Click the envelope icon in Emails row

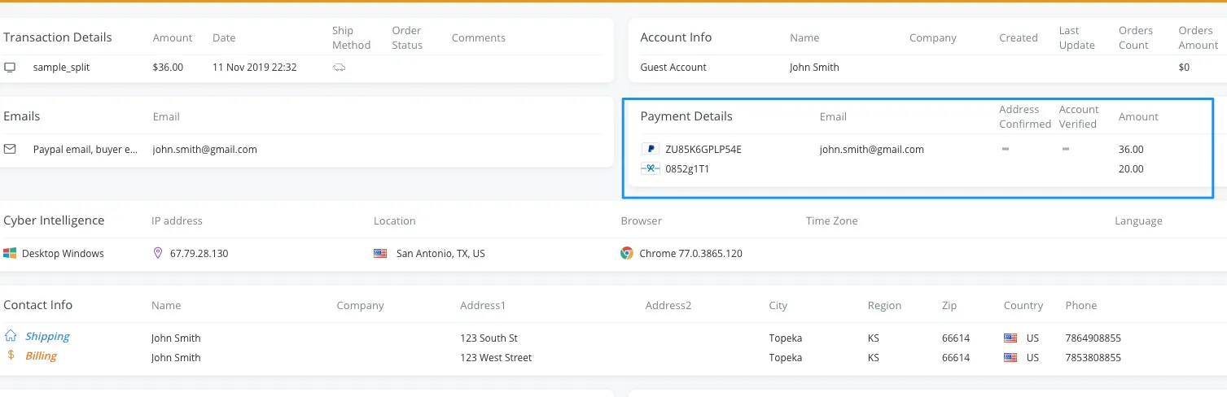coord(10,150)
